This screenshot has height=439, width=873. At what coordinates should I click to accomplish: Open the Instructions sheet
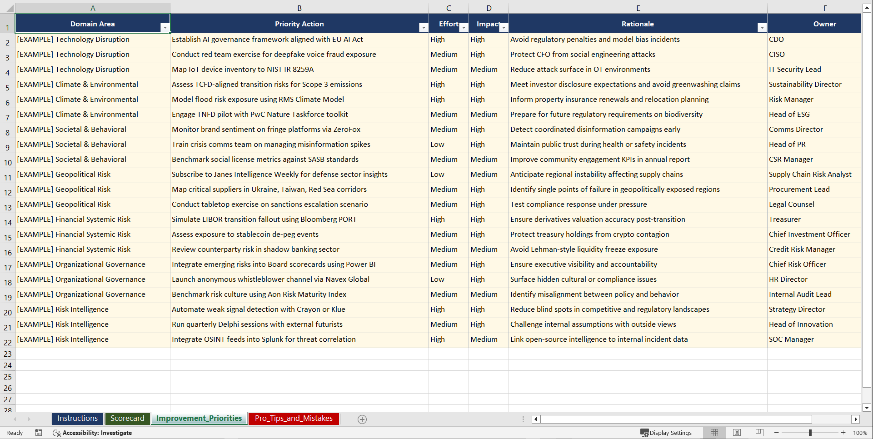coord(77,418)
